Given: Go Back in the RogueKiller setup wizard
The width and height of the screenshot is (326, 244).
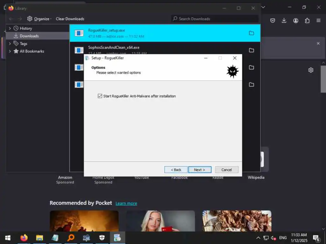Looking at the screenshot, I should click(x=176, y=170).
